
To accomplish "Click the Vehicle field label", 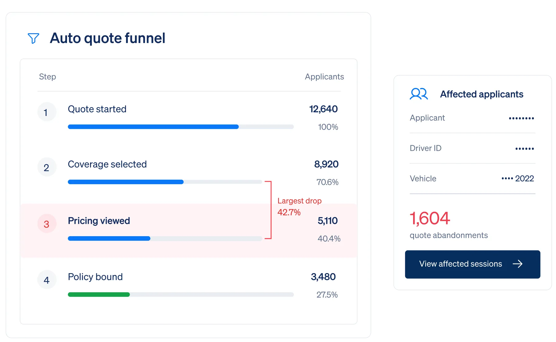I will (x=423, y=179).
